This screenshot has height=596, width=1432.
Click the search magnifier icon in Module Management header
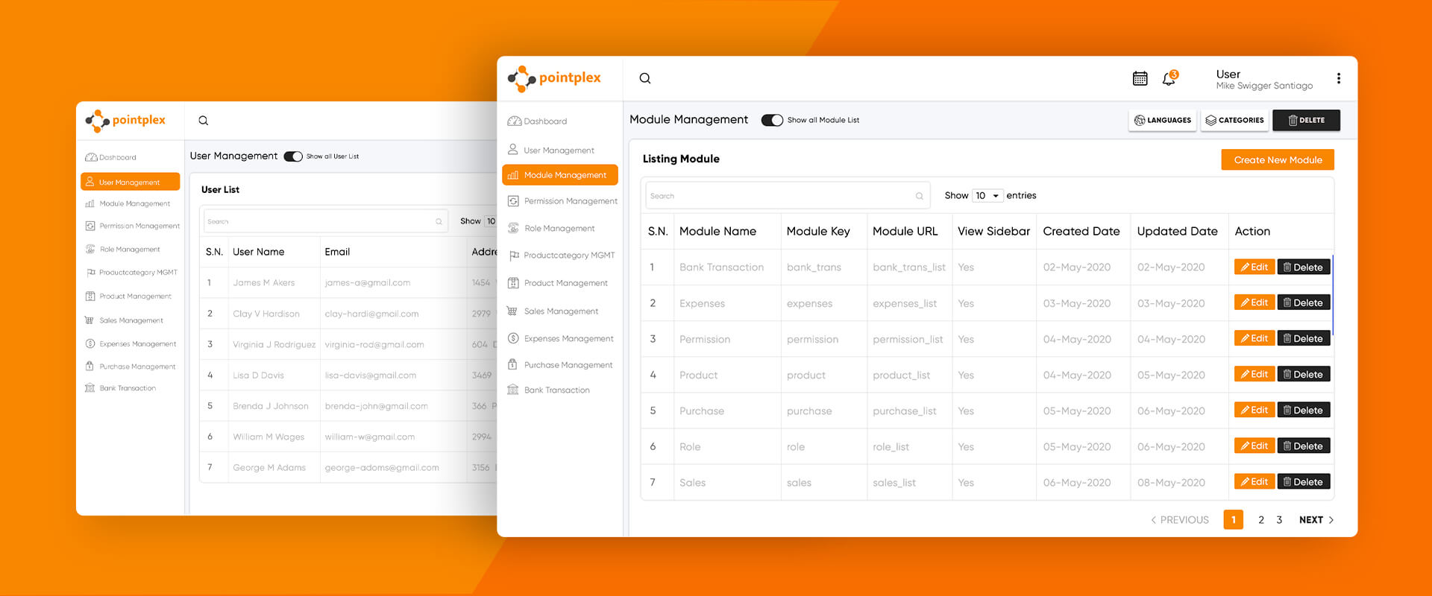(x=645, y=78)
